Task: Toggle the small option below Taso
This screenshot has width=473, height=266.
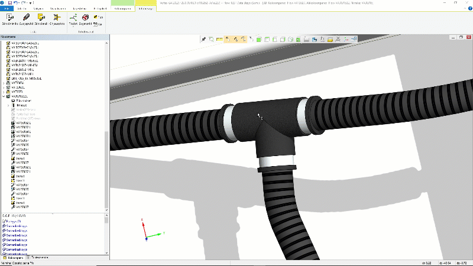Action: pos(98,24)
